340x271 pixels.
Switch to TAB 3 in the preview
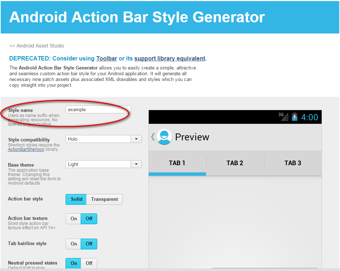point(293,163)
